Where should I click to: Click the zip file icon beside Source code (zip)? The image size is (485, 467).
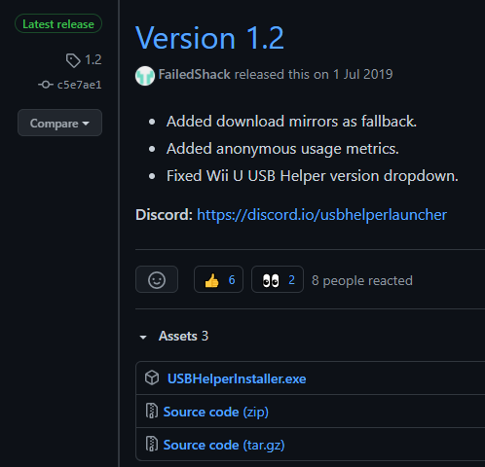151,411
